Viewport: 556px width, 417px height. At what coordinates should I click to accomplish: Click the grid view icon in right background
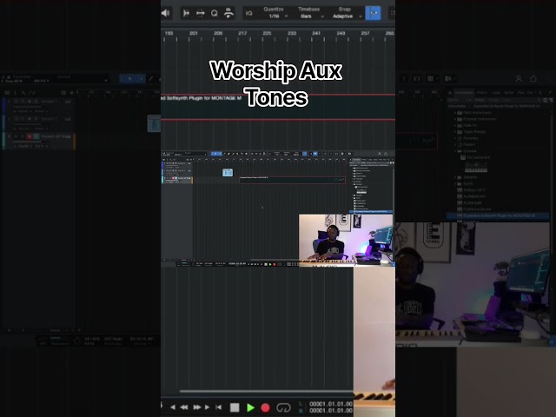tap(430, 79)
